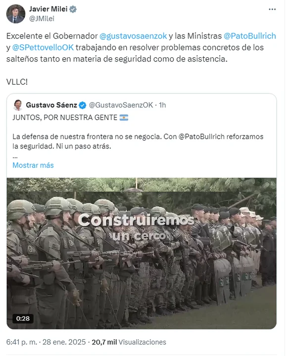
Task: Click the 1h timestamp on quoted tweet
Action: (x=162, y=105)
